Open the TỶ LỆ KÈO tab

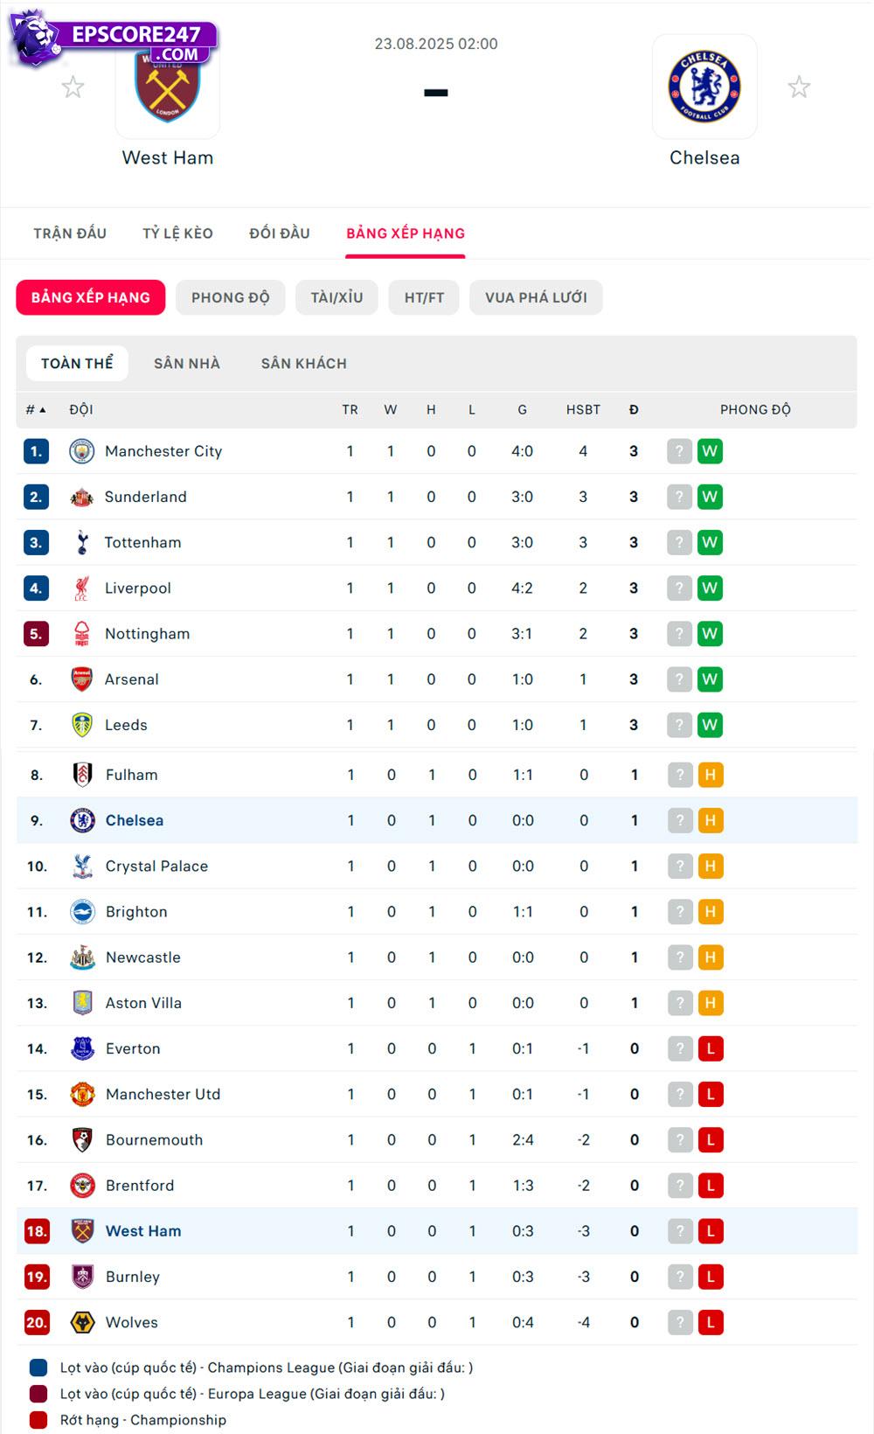(177, 233)
